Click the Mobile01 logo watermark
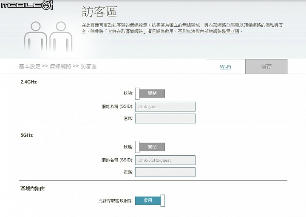The image size is (306, 217). [x=27, y=5]
